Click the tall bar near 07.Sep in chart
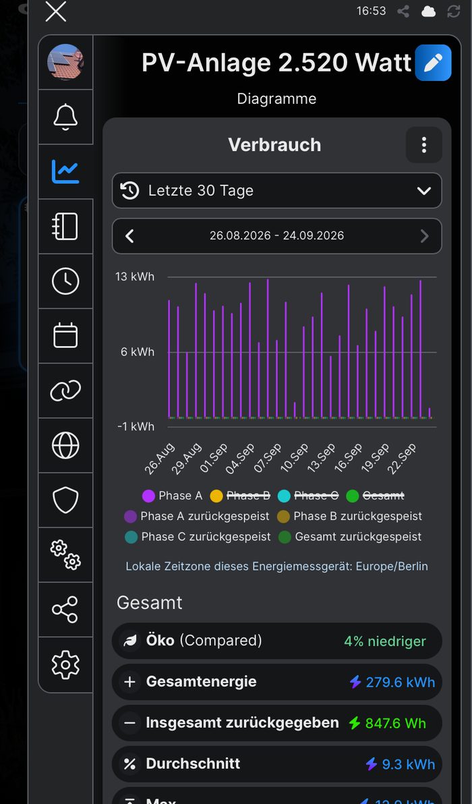Viewport: 472px width, 804px height. (x=268, y=348)
